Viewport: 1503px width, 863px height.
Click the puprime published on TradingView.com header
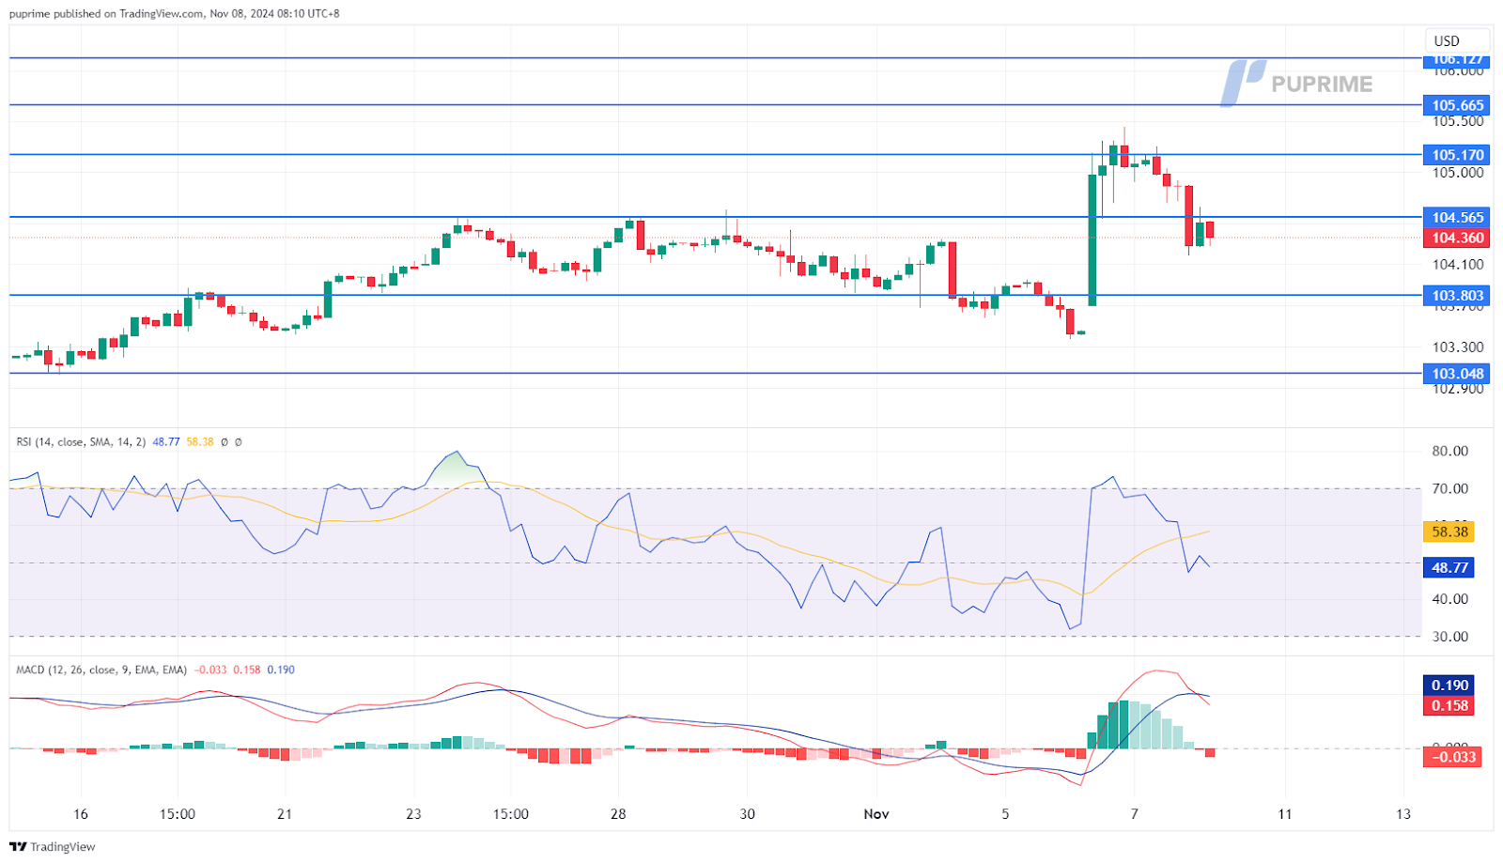coord(175,13)
